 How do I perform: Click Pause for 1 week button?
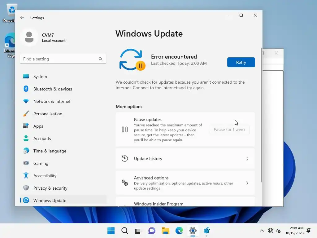click(x=229, y=130)
